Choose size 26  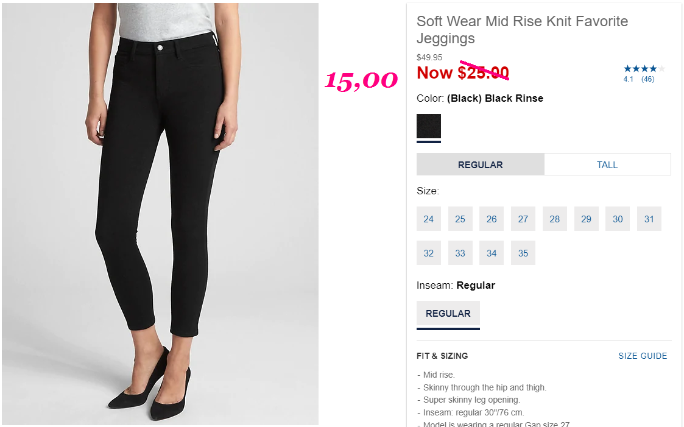point(492,219)
